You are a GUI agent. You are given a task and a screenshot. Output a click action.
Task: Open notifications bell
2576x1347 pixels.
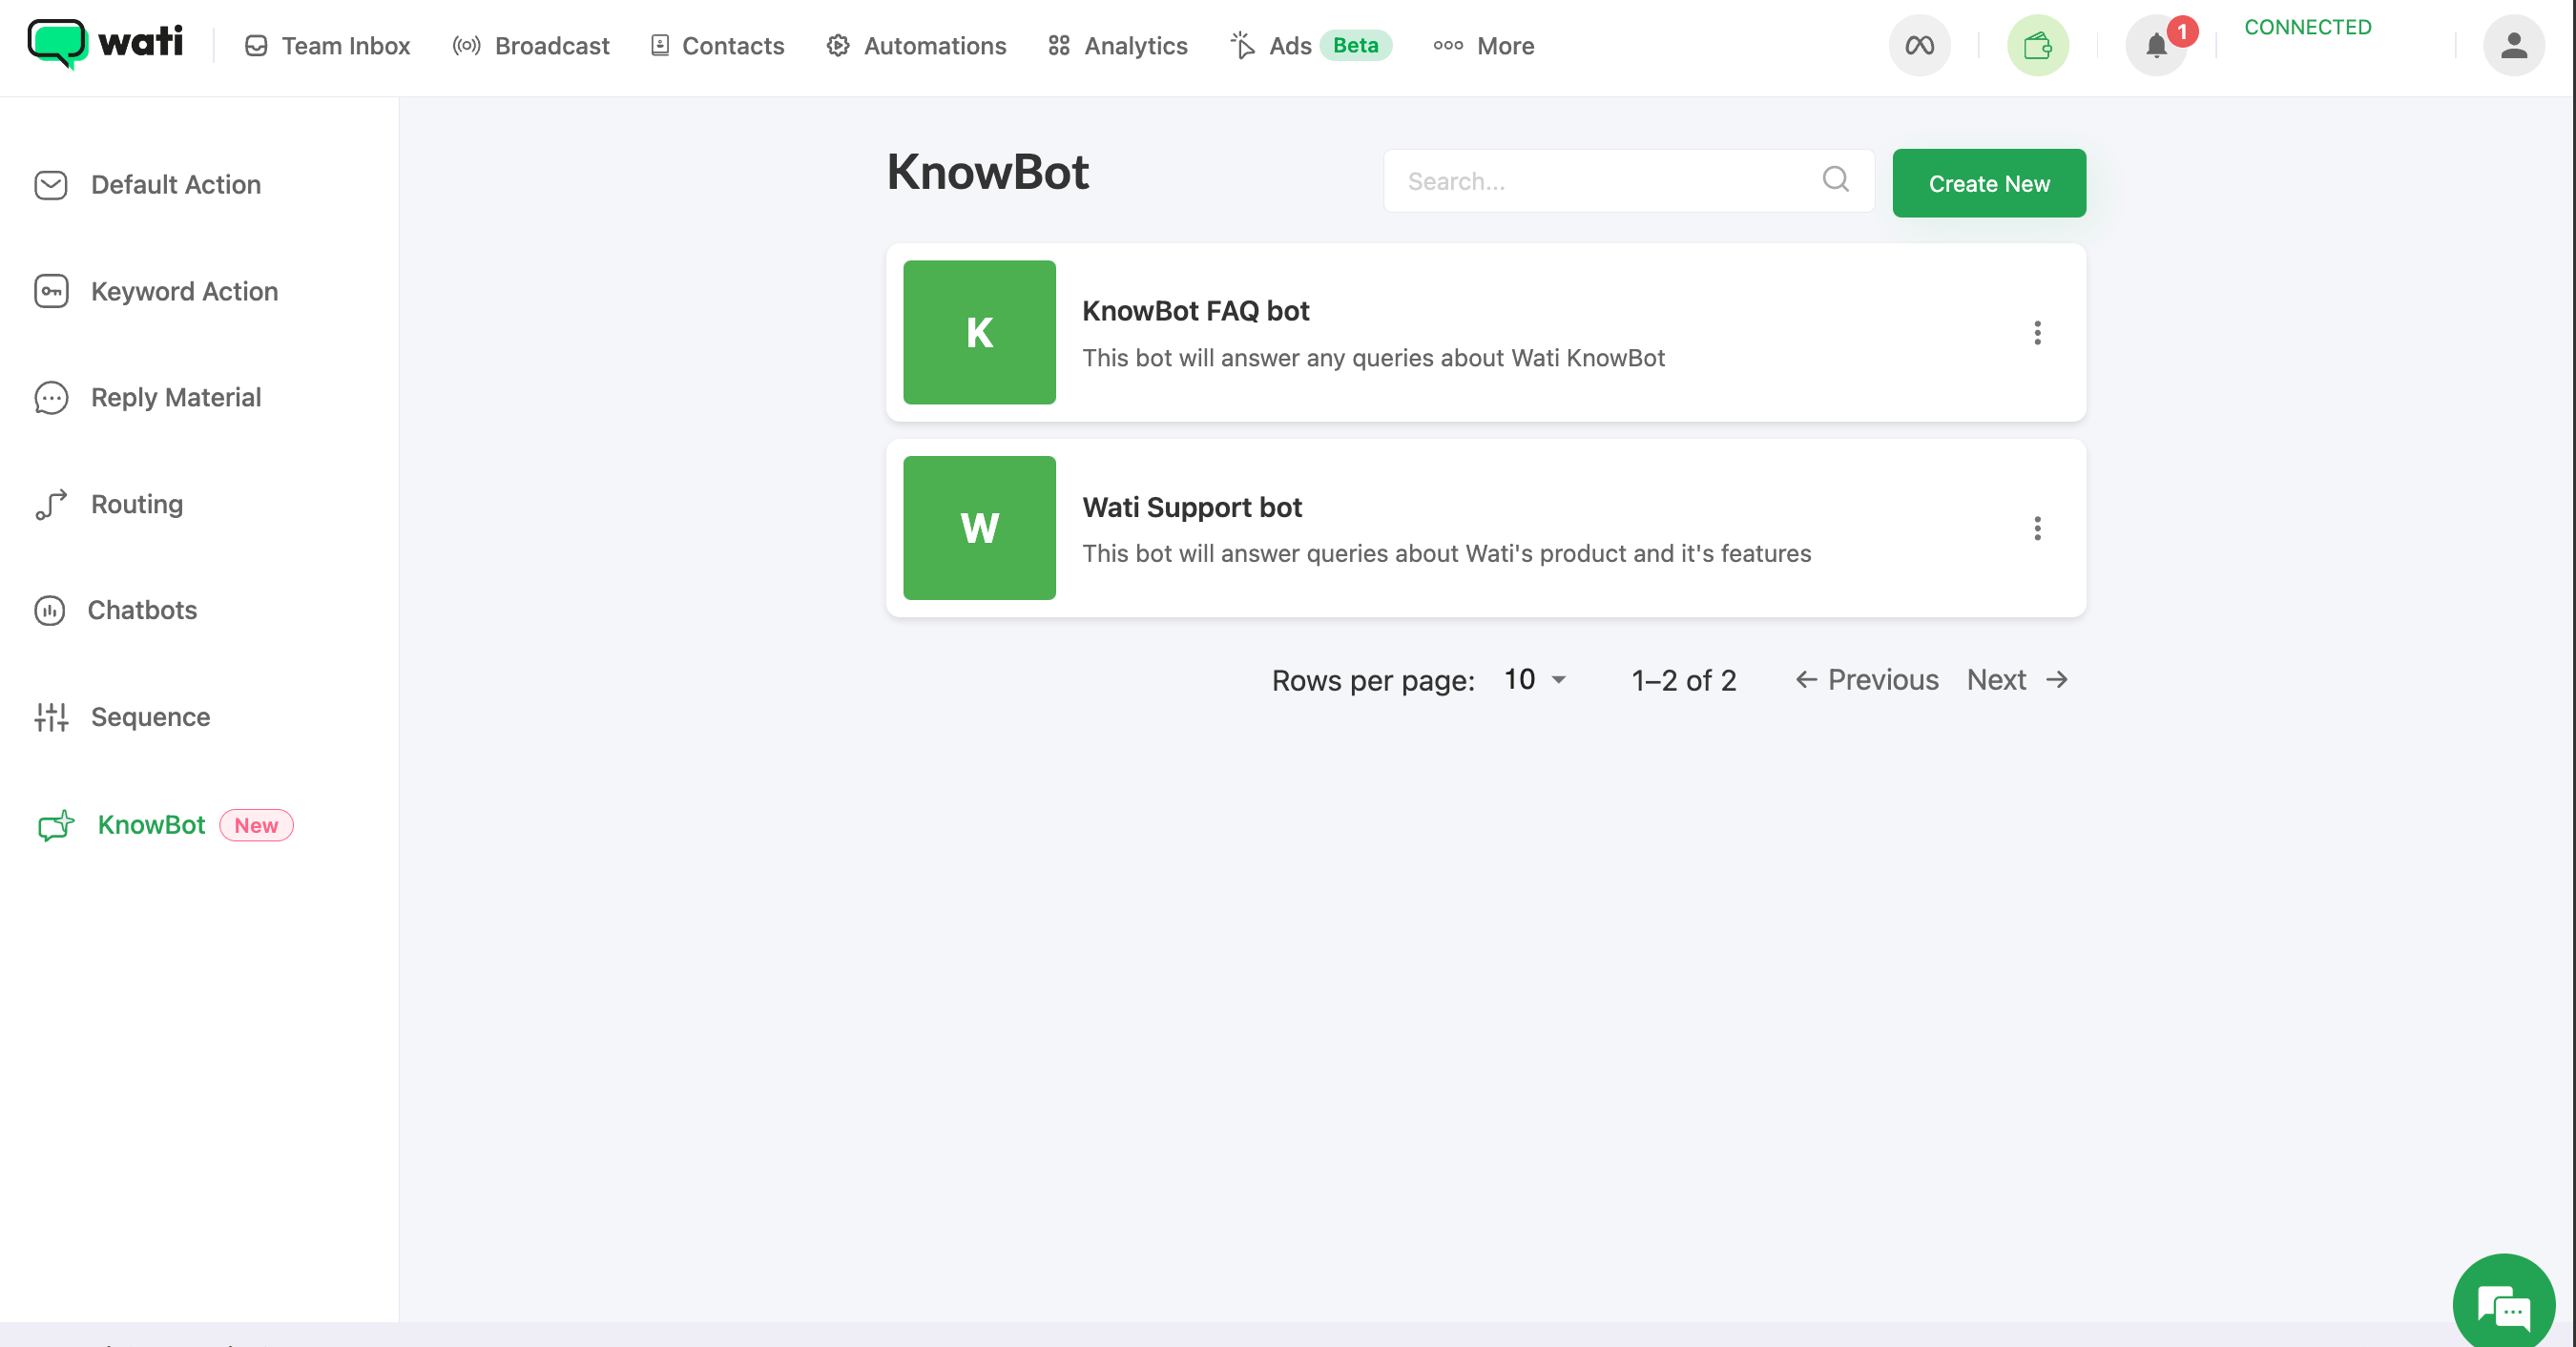tap(2156, 46)
